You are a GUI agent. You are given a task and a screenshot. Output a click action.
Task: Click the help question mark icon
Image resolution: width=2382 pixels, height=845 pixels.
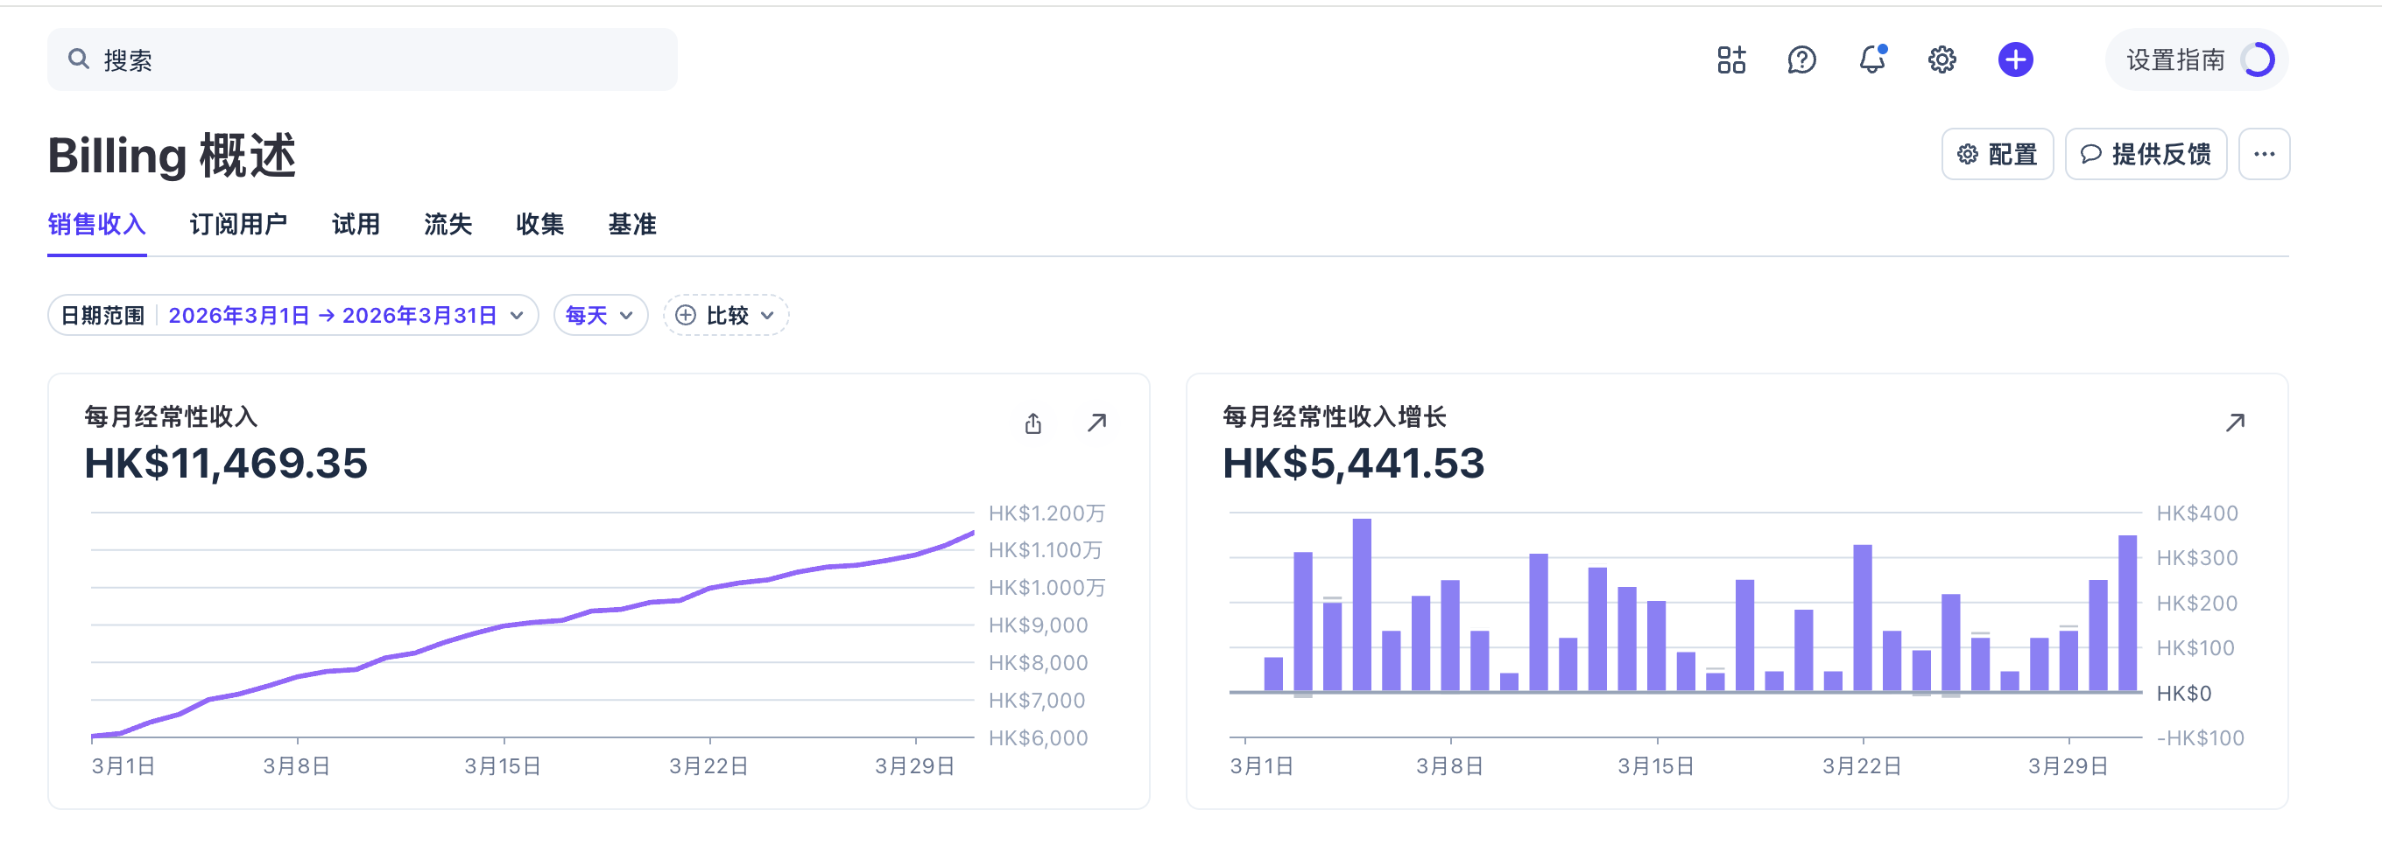tap(1801, 60)
